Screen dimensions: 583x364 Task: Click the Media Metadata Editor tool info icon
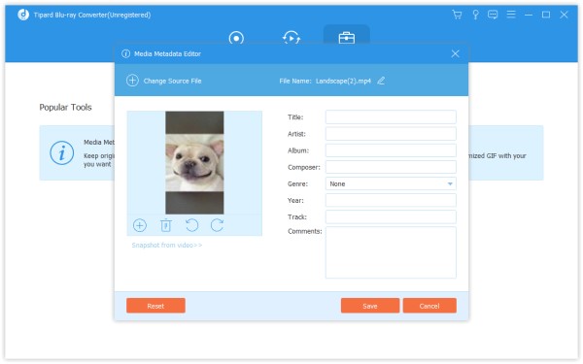pyautogui.click(x=62, y=152)
